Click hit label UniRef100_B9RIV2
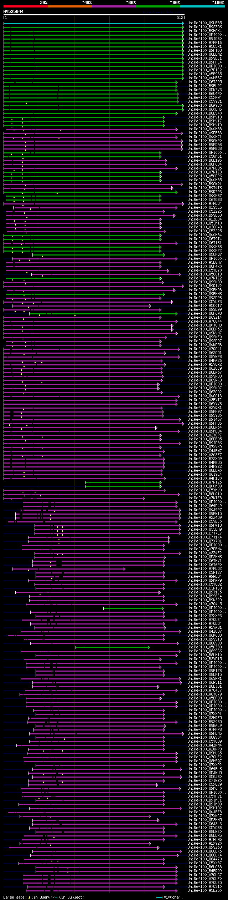The image size is (228, 900). pyautogui.click(x=204, y=286)
